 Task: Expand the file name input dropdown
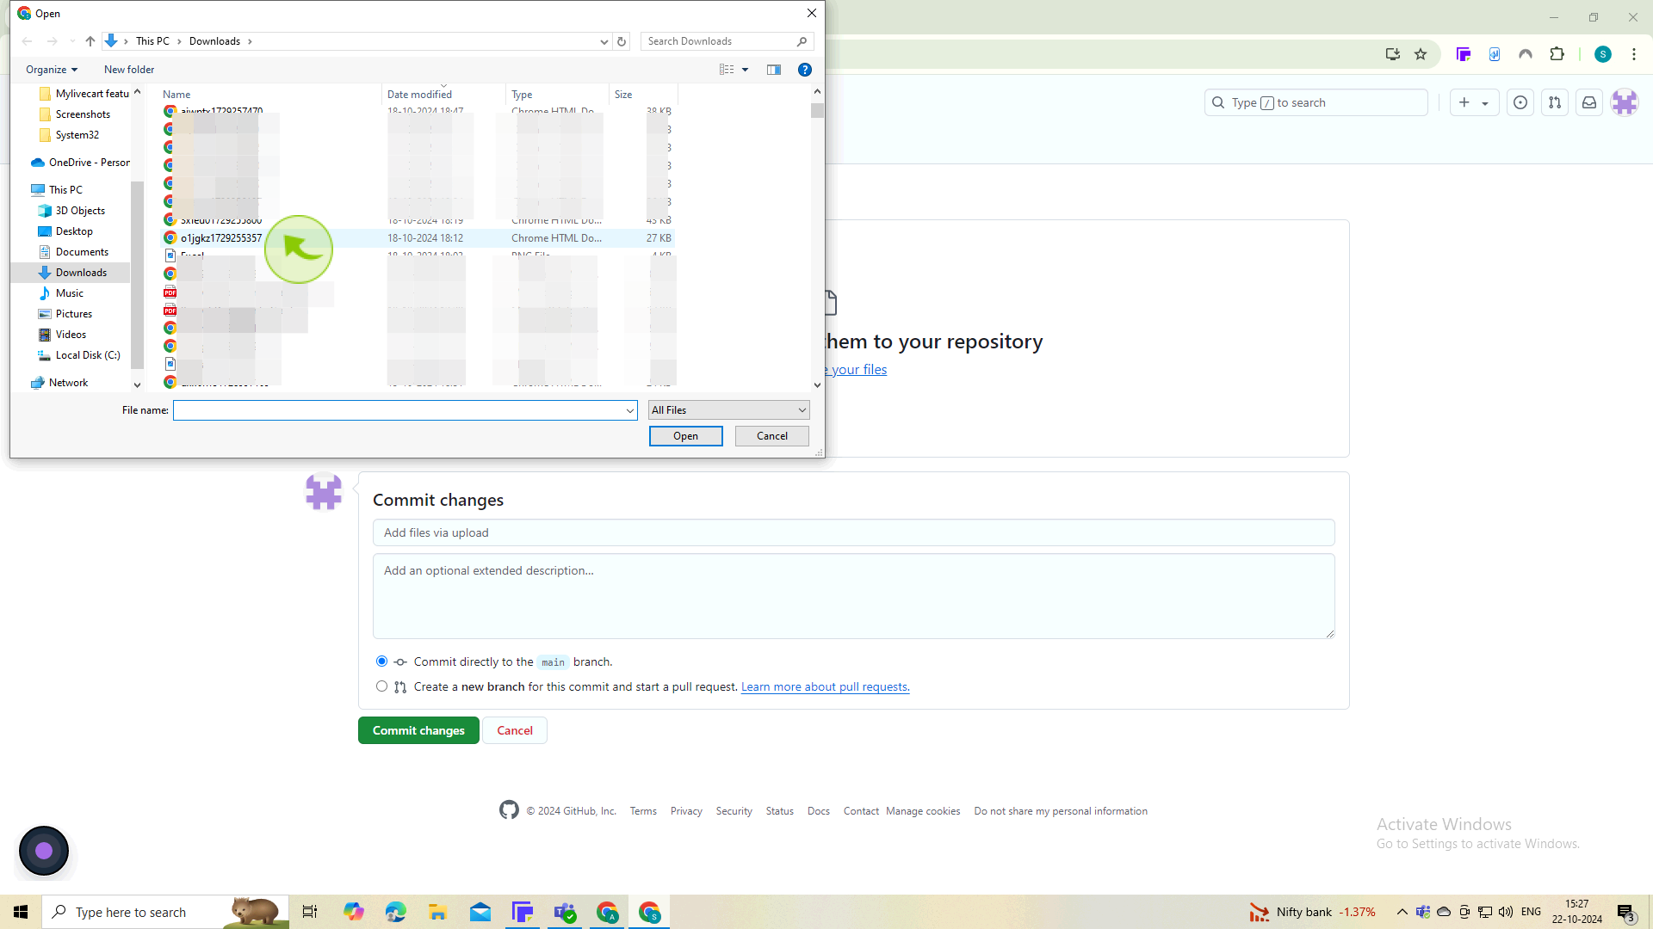630,410
